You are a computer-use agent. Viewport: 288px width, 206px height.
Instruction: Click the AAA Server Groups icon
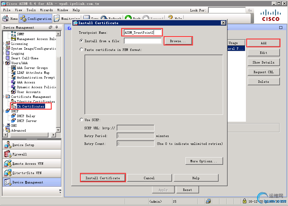tap(14, 68)
